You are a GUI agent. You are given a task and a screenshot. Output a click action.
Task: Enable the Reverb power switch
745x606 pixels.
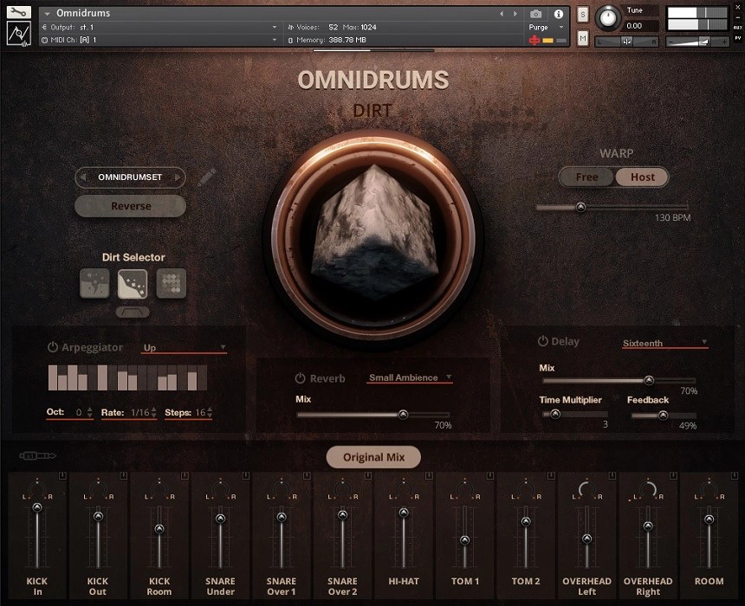pyautogui.click(x=299, y=377)
